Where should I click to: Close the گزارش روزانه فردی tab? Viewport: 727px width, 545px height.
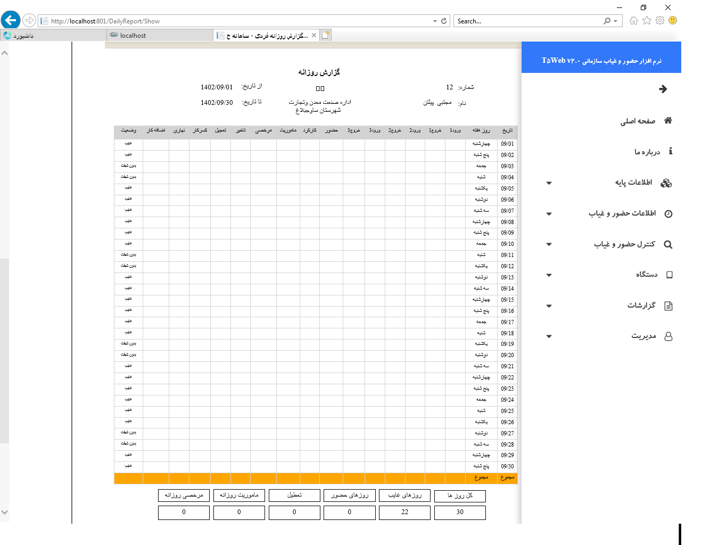point(314,35)
